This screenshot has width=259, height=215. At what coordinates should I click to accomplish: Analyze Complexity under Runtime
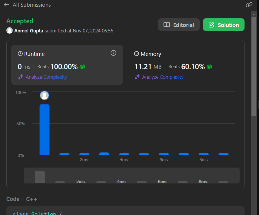46,77
